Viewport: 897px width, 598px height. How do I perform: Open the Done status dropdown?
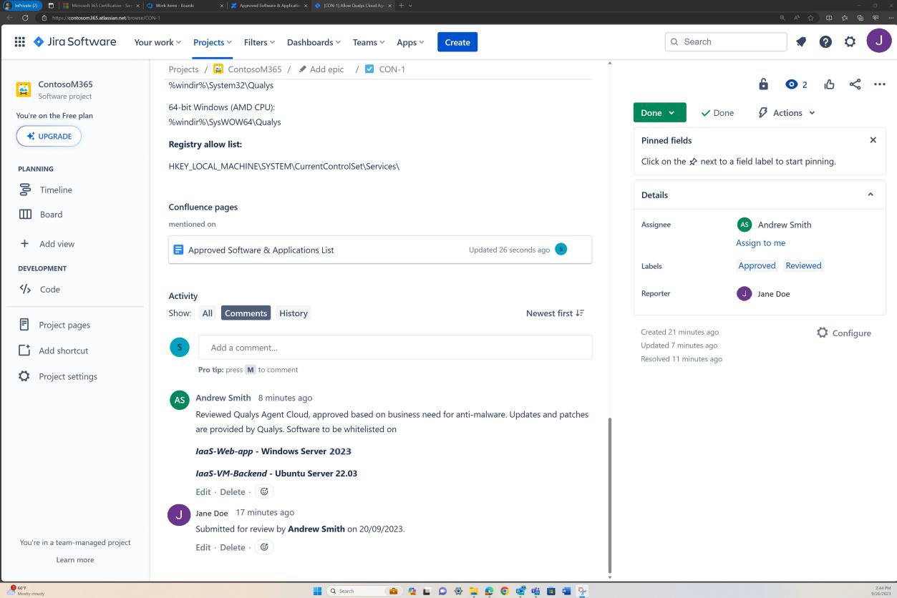point(658,112)
